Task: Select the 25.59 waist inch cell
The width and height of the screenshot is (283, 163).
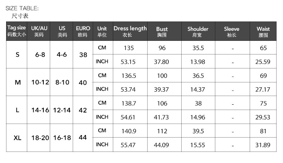Action: pyautogui.click(x=263, y=62)
